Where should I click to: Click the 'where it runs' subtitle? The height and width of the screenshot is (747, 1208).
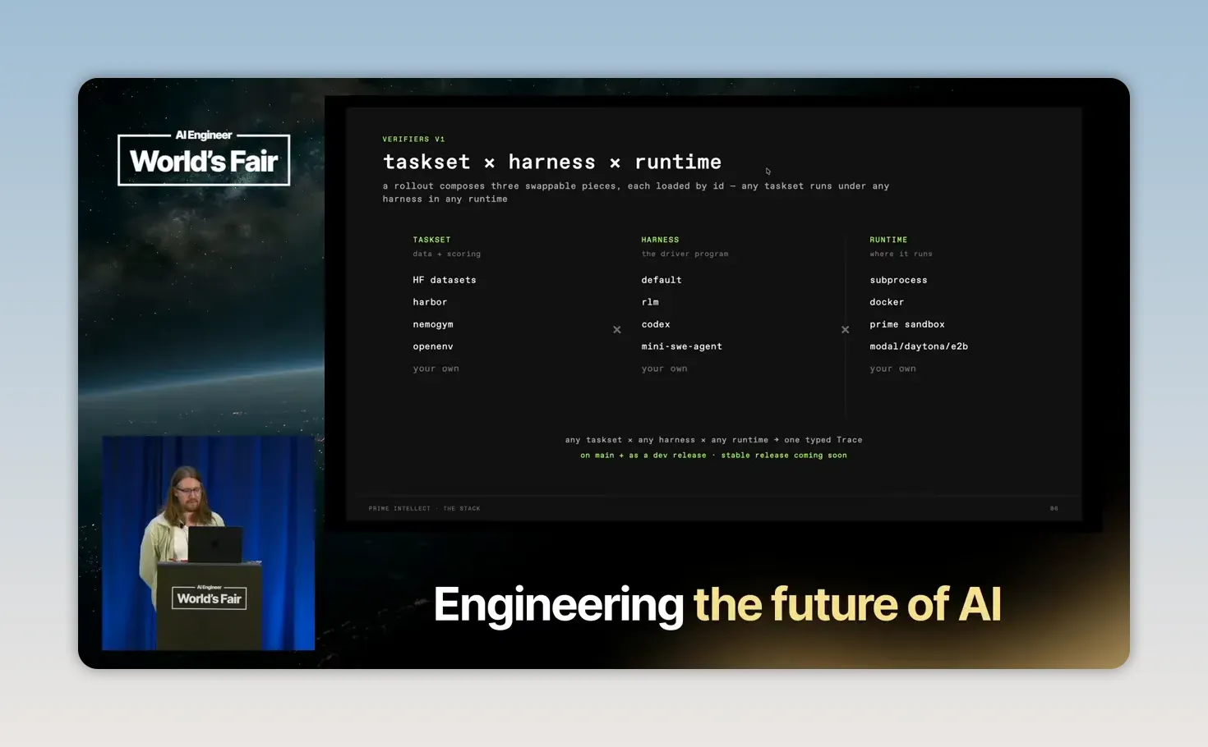[901, 254]
